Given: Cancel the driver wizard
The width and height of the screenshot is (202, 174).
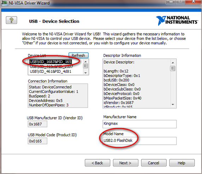Looking at the screenshot, I should (154, 163).
